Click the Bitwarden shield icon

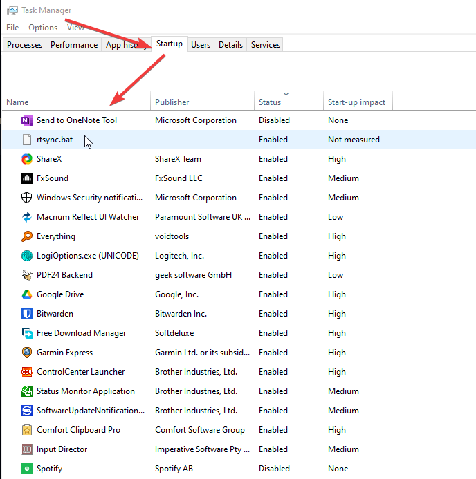click(x=27, y=314)
